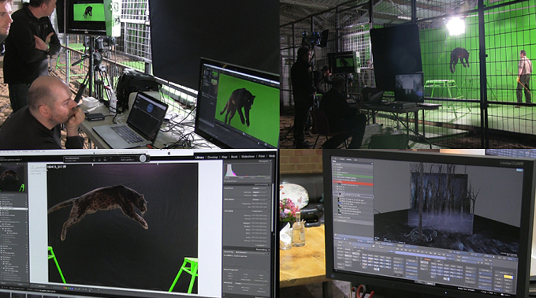The height and width of the screenshot is (298, 536).
Task: Open the Map module tab
Action: 225,157
